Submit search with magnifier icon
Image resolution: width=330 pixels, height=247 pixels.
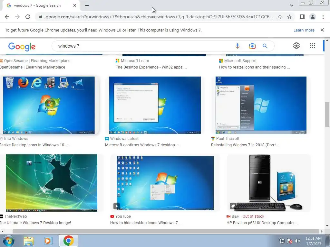tap(265, 46)
